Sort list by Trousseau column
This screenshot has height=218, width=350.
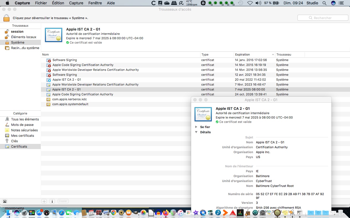point(290,55)
